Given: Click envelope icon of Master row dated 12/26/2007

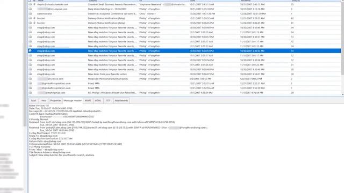Looking at the screenshot, I should [x=30, y=23].
